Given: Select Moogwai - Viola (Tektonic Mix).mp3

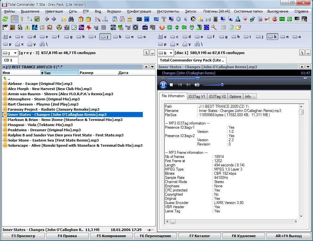Looking at the screenshot, I should [x=40, y=125].
